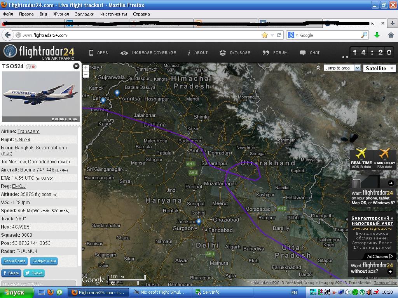Open the AdChoices link
The height and width of the screenshot is (298, 398).
[x=380, y=256]
